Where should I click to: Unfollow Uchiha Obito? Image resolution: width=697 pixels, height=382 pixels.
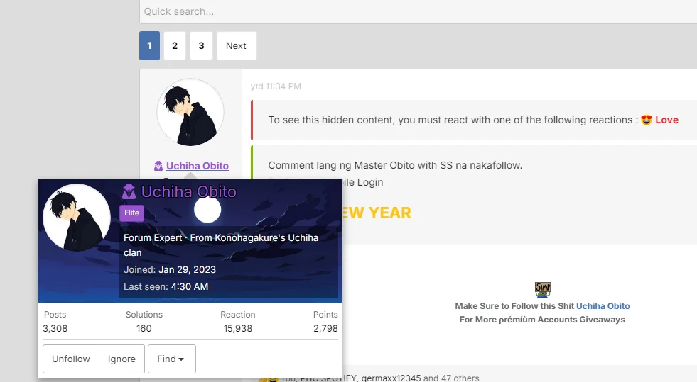pos(70,359)
